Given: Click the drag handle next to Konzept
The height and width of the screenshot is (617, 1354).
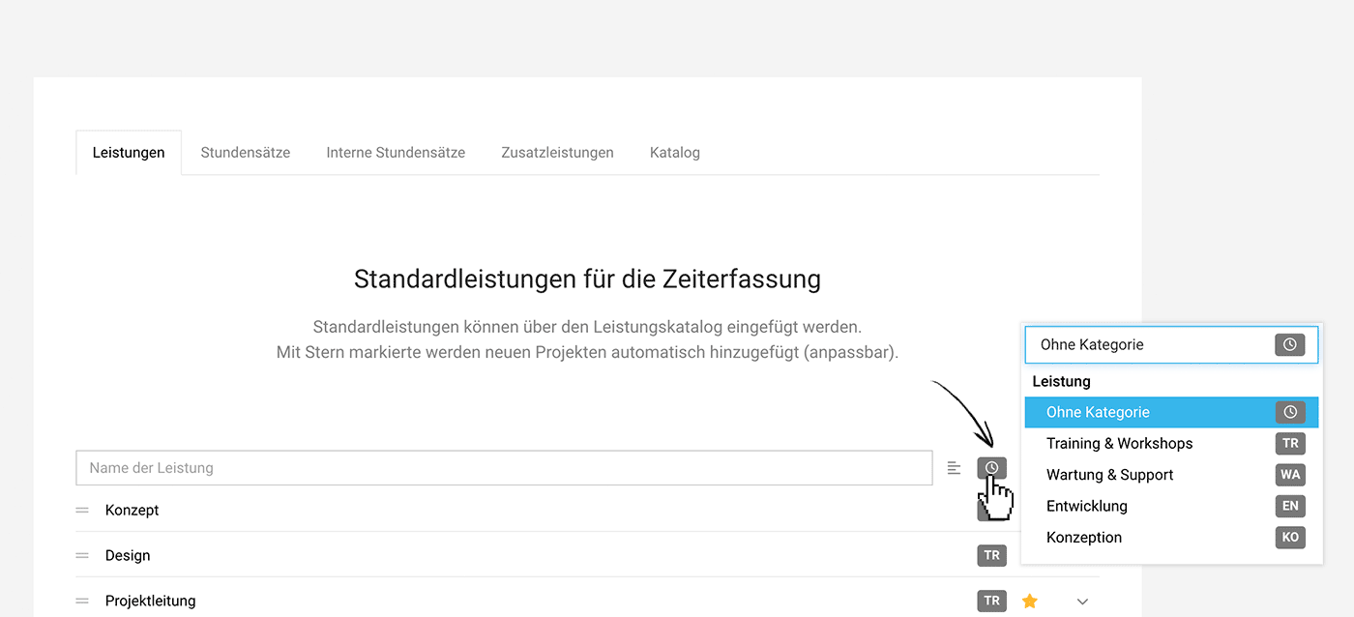Looking at the screenshot, I should [x=83, y=510].
